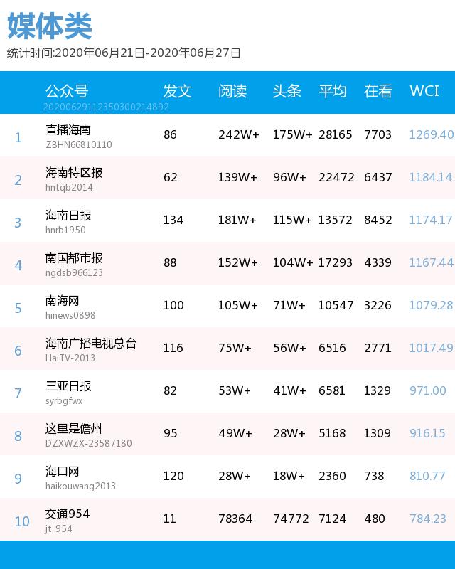Click WCI value 784.23
The width and height of the screenshot is (455, 569).
tap(428, 519)
